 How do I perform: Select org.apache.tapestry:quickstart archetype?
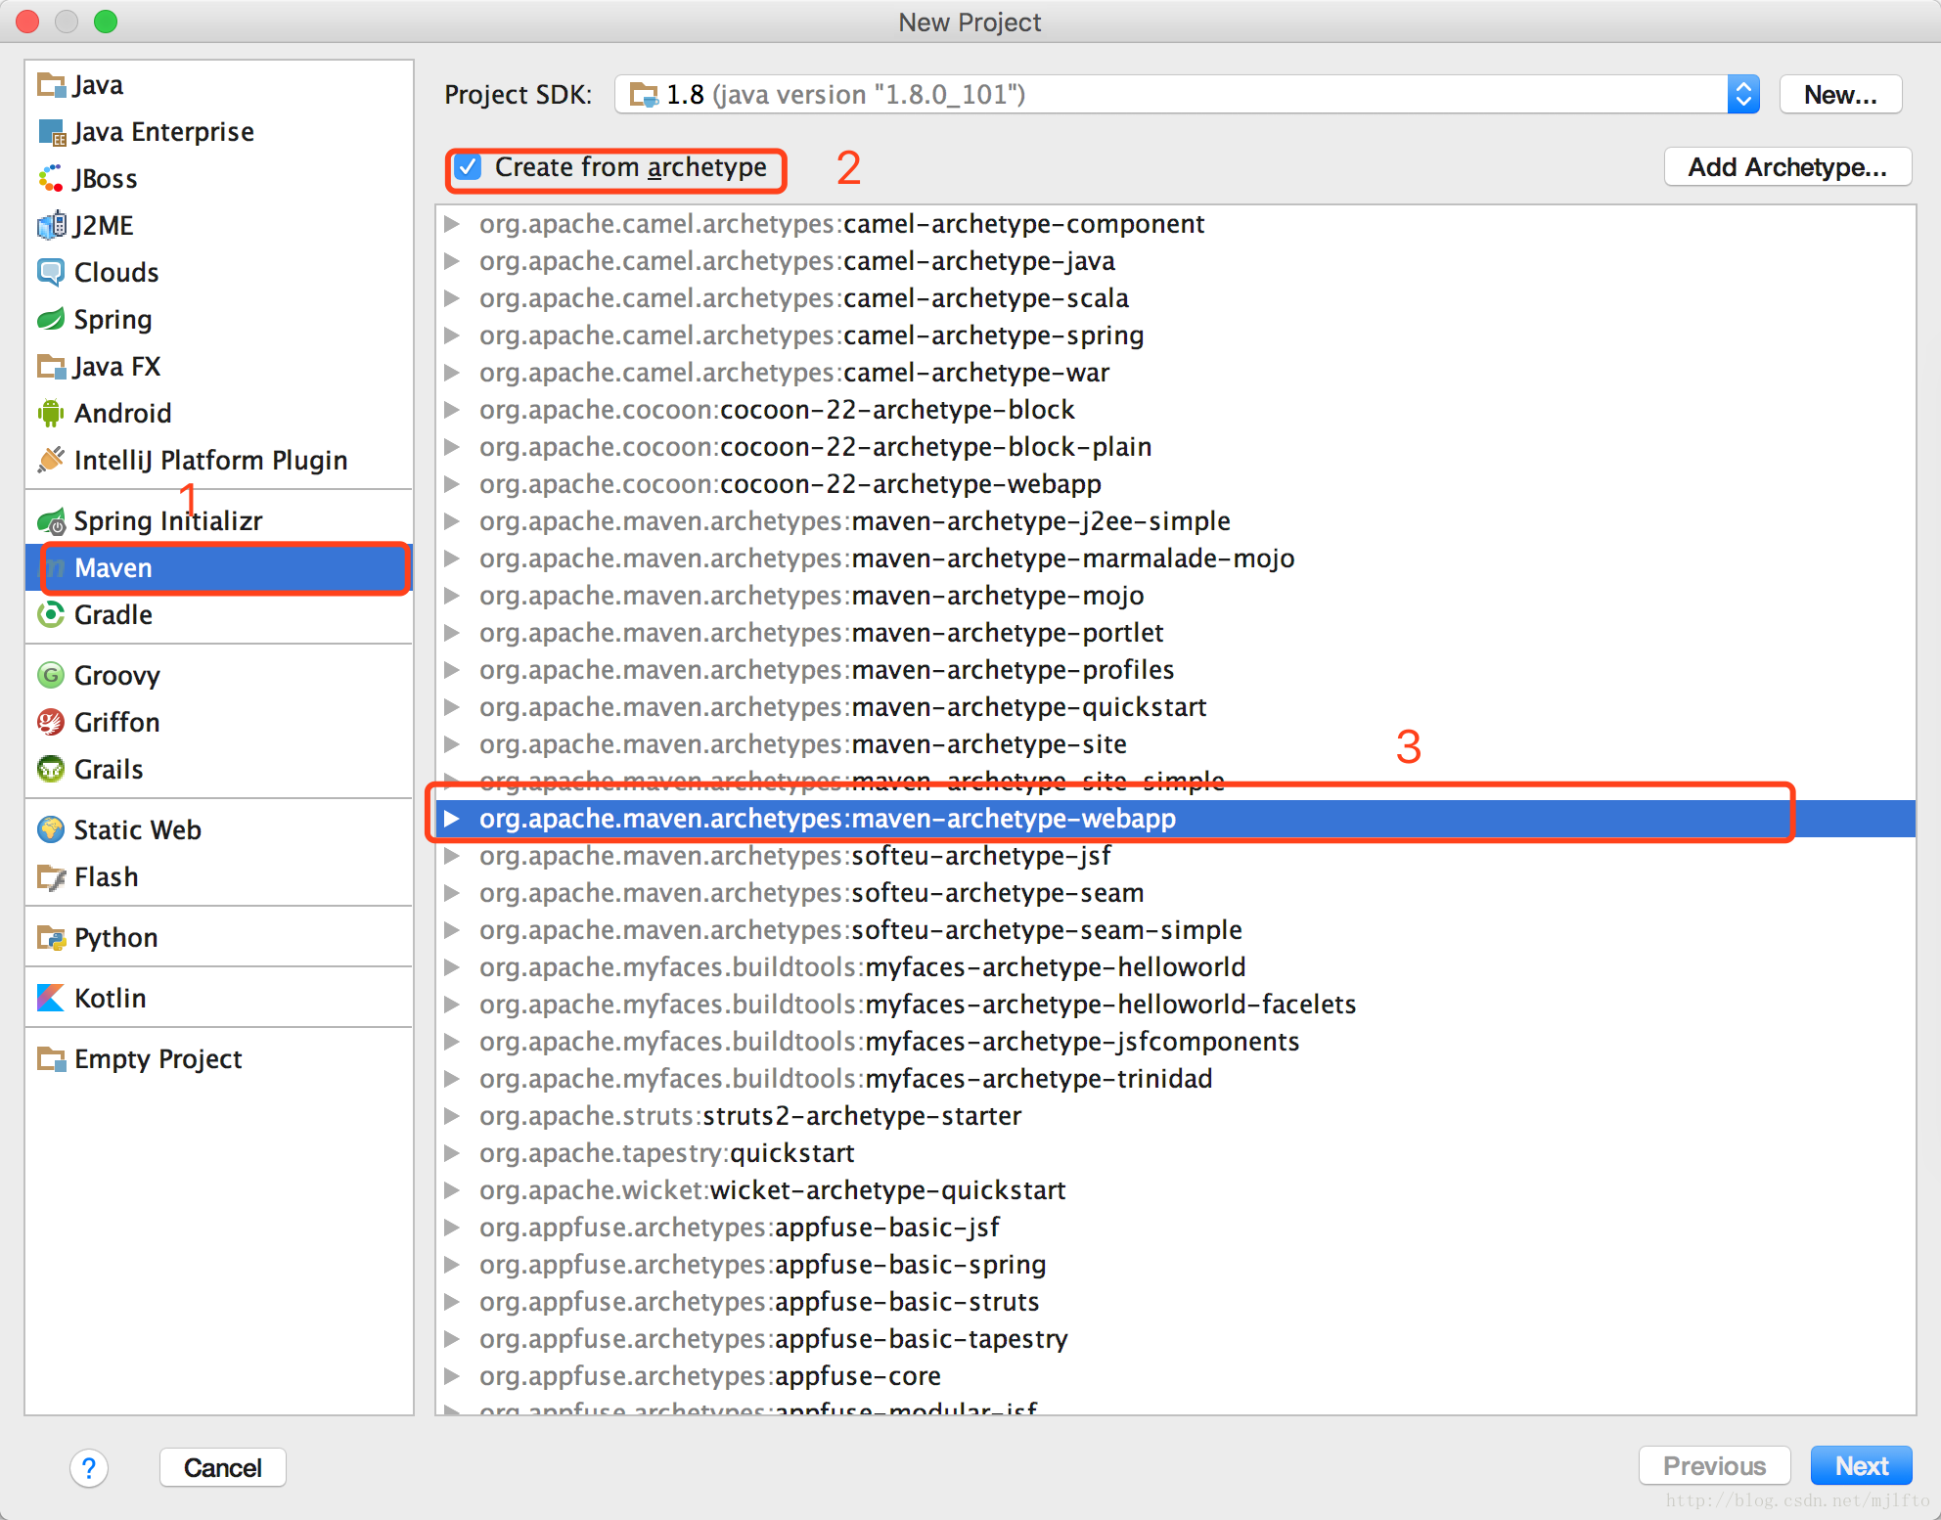[x=1175, y=1153]
